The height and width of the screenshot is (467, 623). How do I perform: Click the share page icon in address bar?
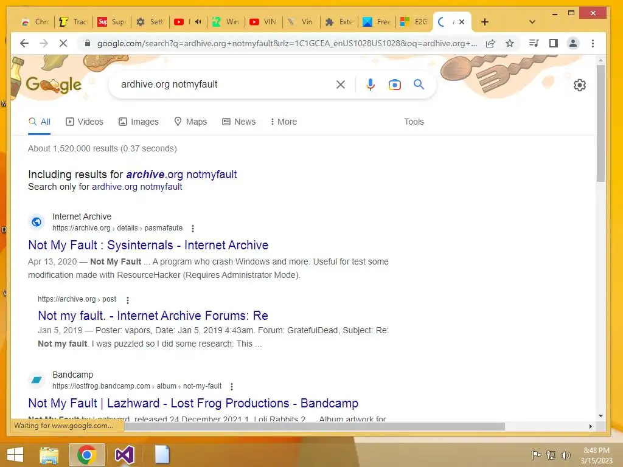pyautogui.click(x=490, y=43)
